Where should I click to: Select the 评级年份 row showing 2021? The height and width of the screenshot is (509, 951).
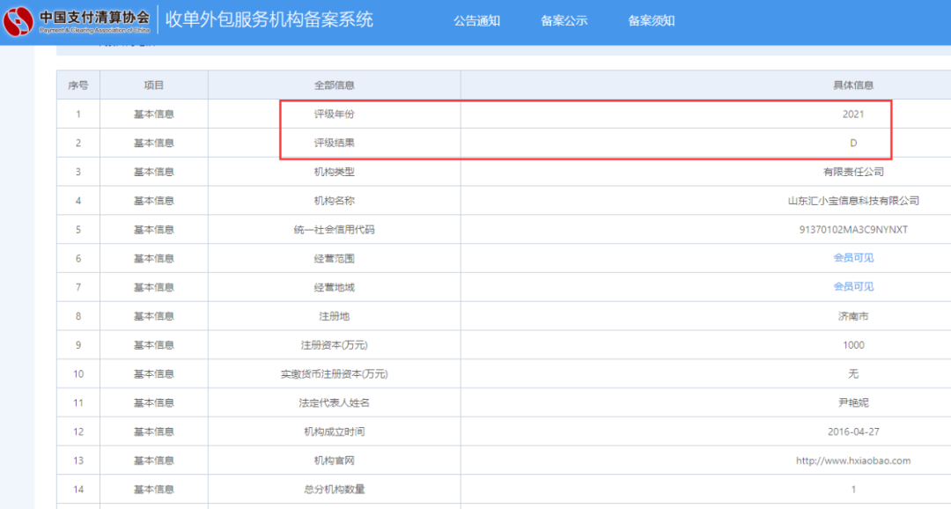(x=852, y=114)
